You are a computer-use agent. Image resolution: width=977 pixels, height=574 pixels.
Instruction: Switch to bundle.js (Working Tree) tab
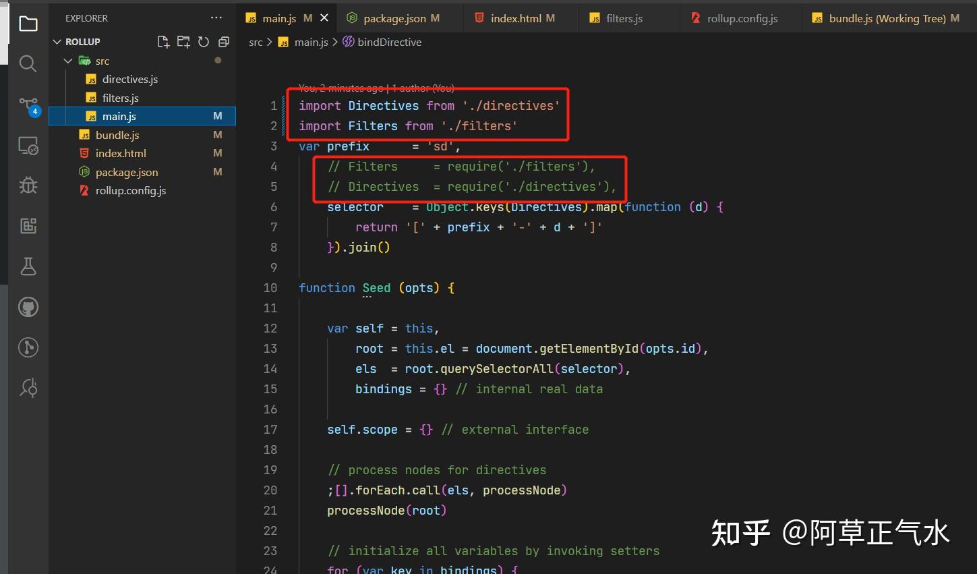pyautogui.click(x=887, y=18)
